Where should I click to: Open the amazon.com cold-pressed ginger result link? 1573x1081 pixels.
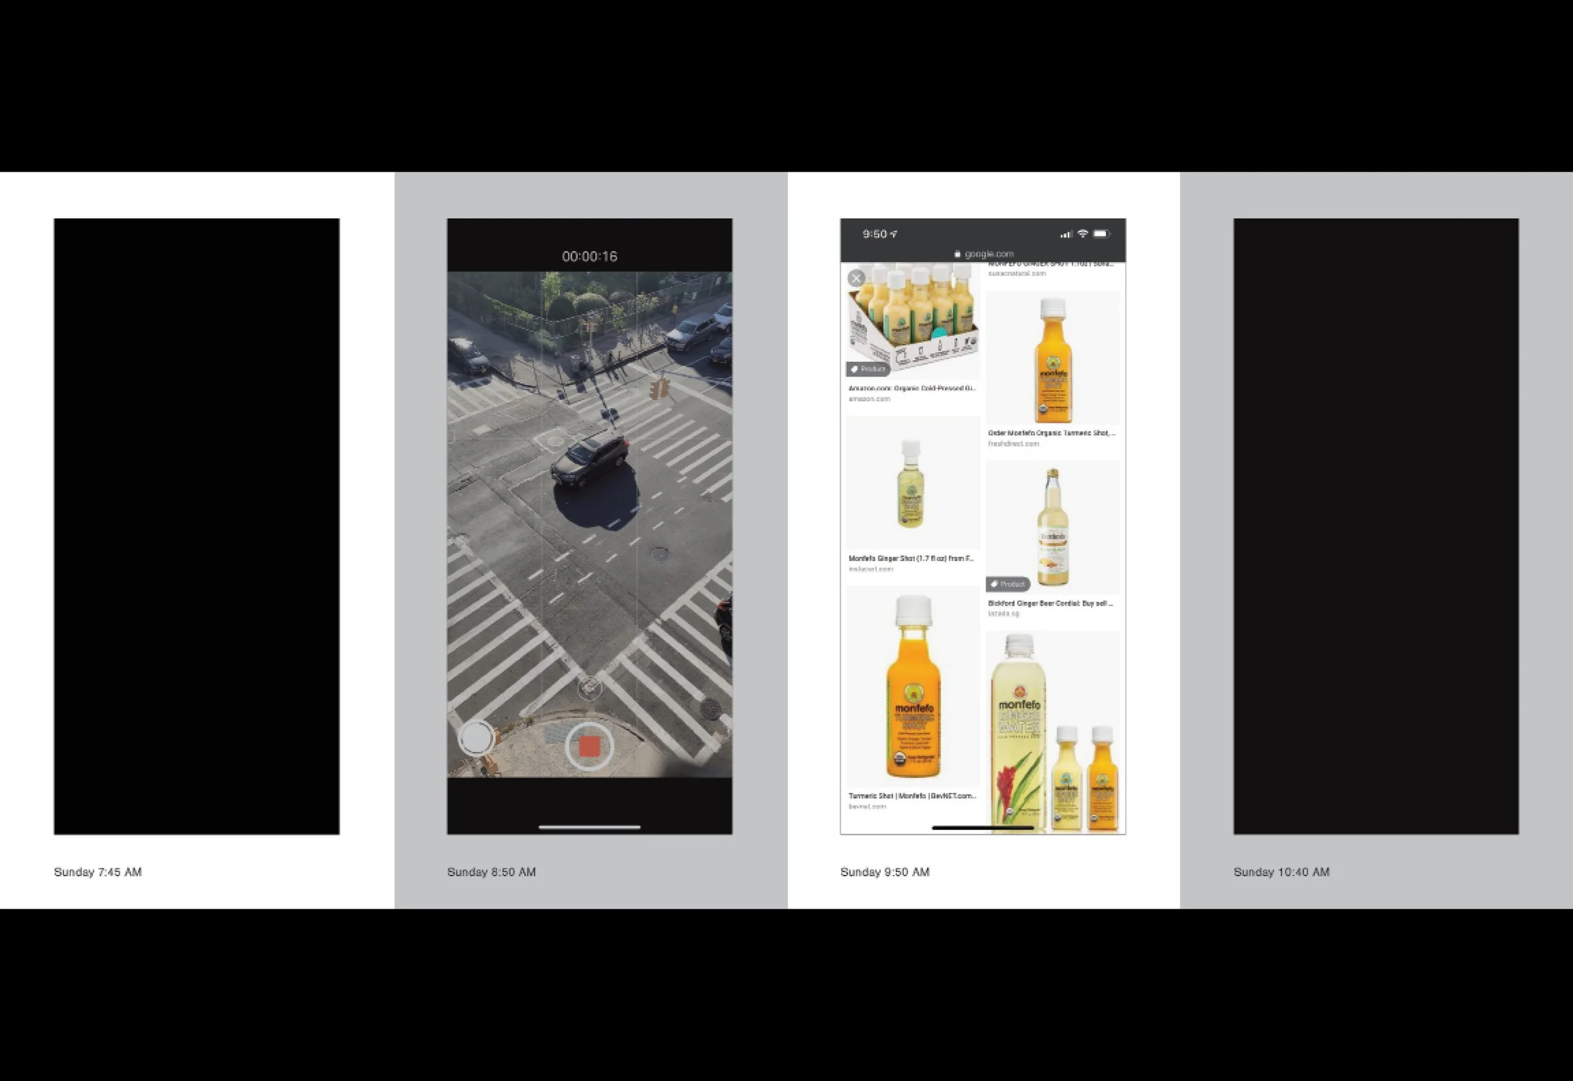click(x=912, y=389)
